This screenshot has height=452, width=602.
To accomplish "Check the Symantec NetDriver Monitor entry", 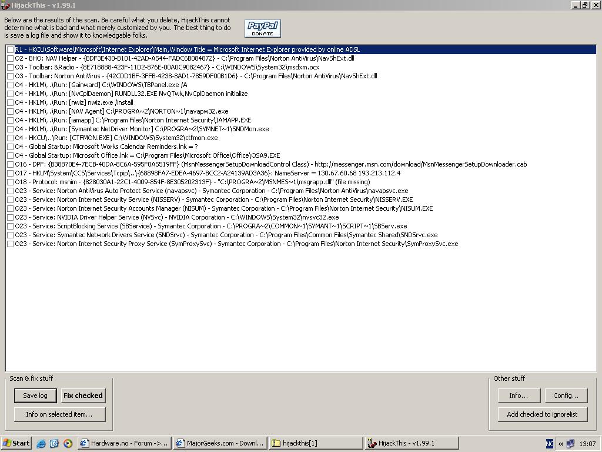I will pyautogui.click(x=11, y=129).
